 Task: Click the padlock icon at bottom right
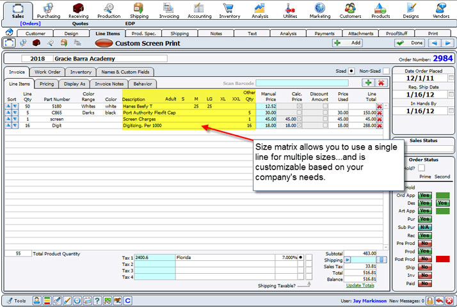click(x=430, y=301)
